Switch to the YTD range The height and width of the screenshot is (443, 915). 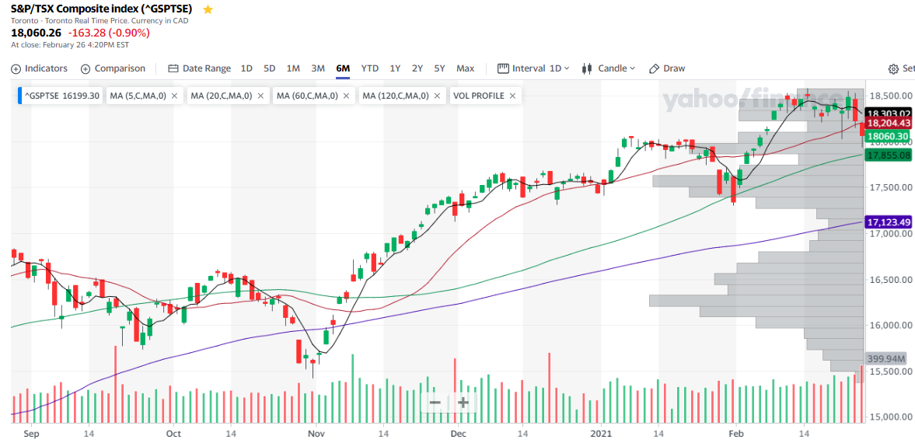(x=369, y=68)
